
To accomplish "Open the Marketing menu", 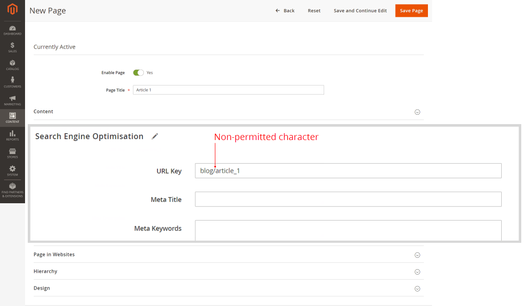I will coord(12,100).
